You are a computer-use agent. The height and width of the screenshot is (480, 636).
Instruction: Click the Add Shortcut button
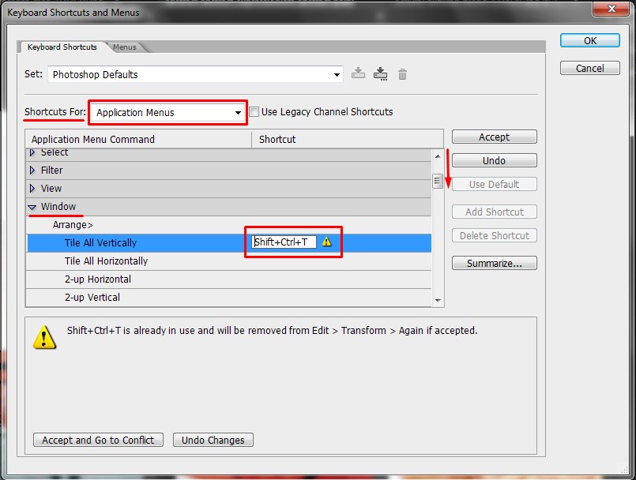(x=494, y=212)
